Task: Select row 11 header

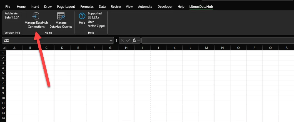Action: point(3,103)
